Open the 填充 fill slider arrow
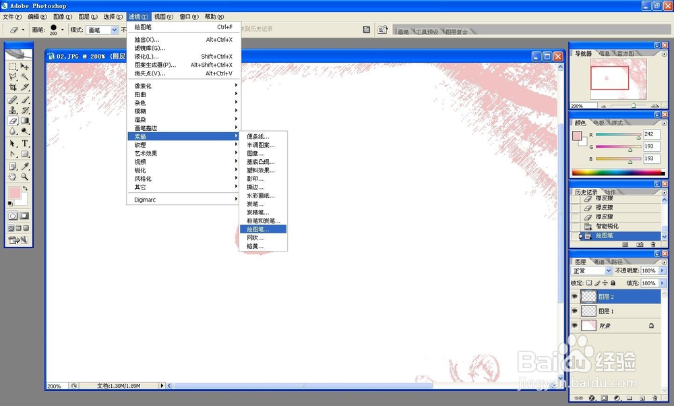 pyautogui.click(x=663, y=283)
